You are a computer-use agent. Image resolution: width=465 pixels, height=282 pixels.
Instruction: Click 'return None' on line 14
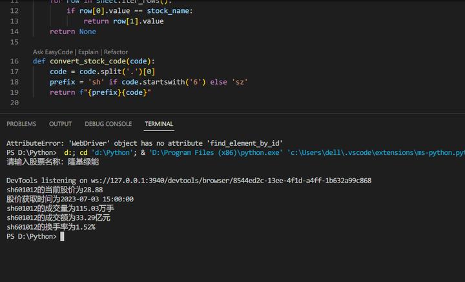point(73,32)
